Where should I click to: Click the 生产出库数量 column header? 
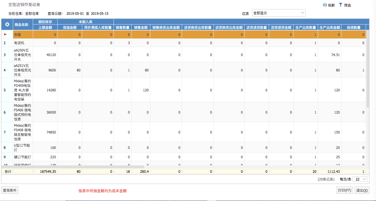tap(306, 27)
